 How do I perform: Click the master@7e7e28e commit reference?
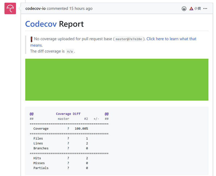[129, 39]
